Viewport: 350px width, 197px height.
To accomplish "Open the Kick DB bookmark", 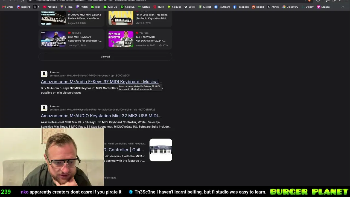I will (110, 7).
